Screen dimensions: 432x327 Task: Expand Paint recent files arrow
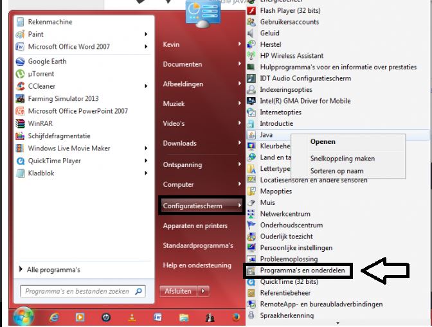coord(146,34)
